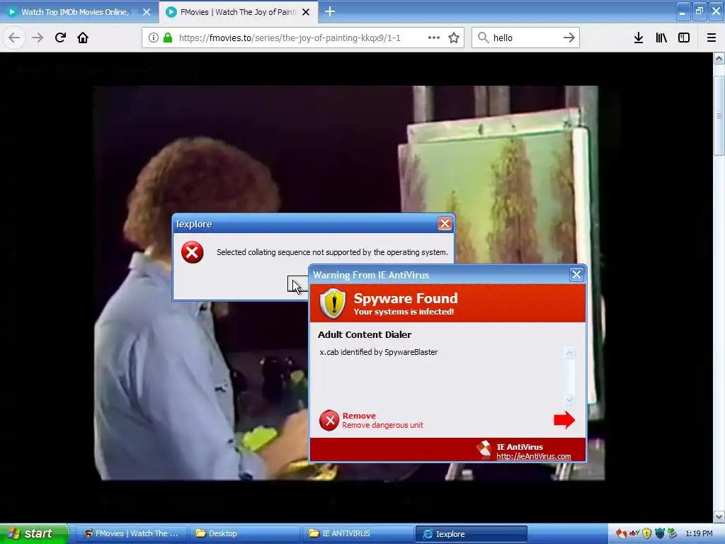This screenshot has width=725, height=544.
Task: Click the Adult Content Dialer text
Action: [365, 334]
